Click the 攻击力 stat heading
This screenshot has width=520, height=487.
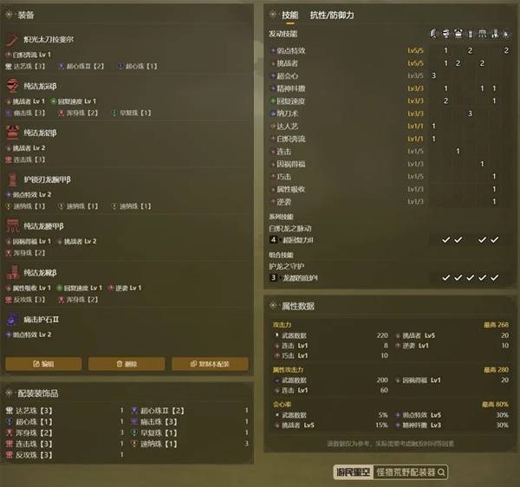coord(282,325)
